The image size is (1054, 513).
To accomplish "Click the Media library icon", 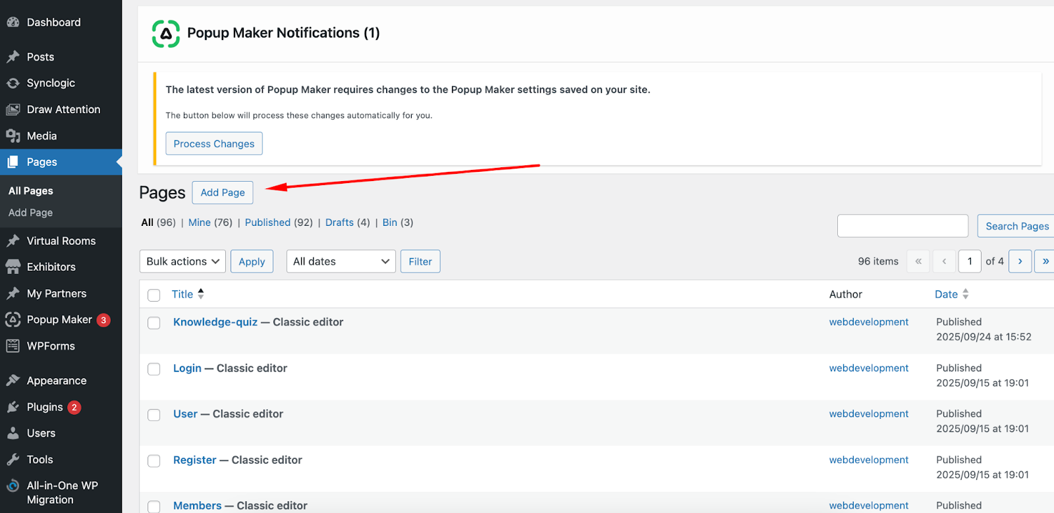I will coord(13,136).
